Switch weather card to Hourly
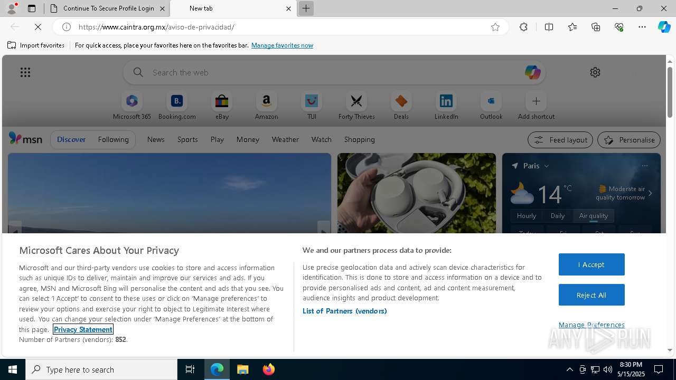Screen dimensions: 676x380 point(527,216)
